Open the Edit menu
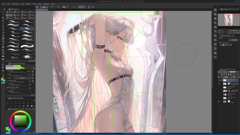The height and width of the screenshot is (135, 240). (x=8, y=4)
